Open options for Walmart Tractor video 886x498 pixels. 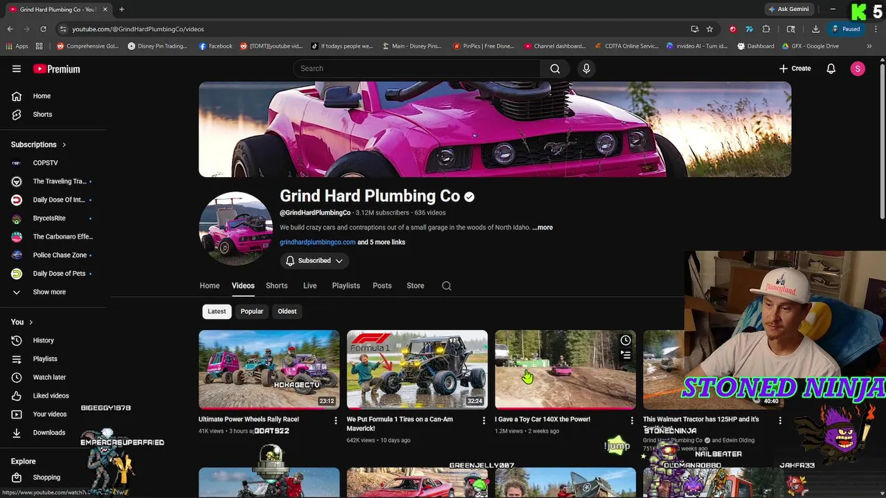point(780,420)
